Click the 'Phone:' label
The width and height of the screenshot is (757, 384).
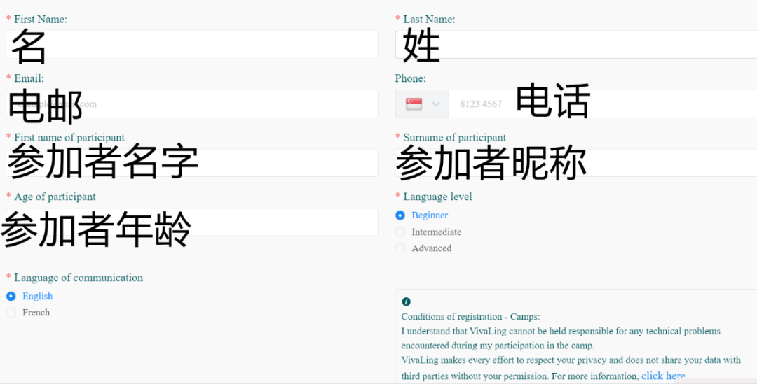tap(410, 78)
